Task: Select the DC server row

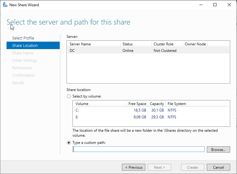Action: 148,51
